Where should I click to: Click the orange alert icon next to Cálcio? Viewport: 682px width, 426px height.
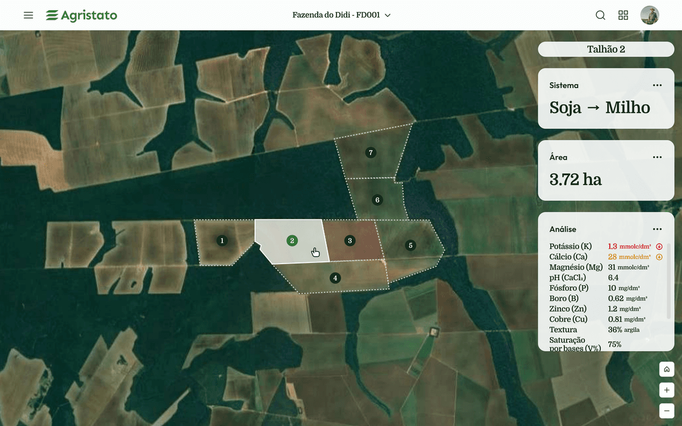(659, 257)
